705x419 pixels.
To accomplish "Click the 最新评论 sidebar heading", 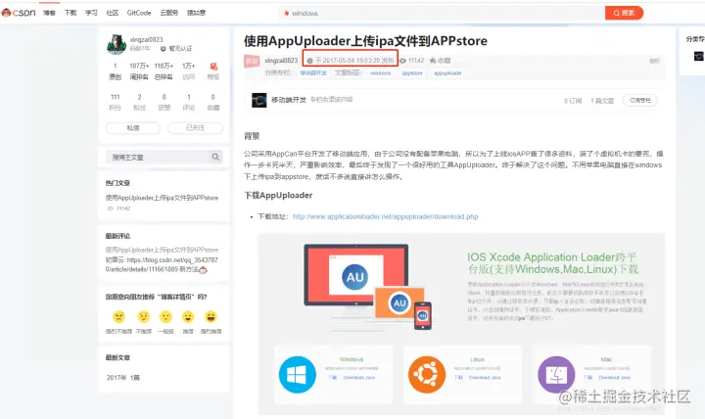I will 117,236.
